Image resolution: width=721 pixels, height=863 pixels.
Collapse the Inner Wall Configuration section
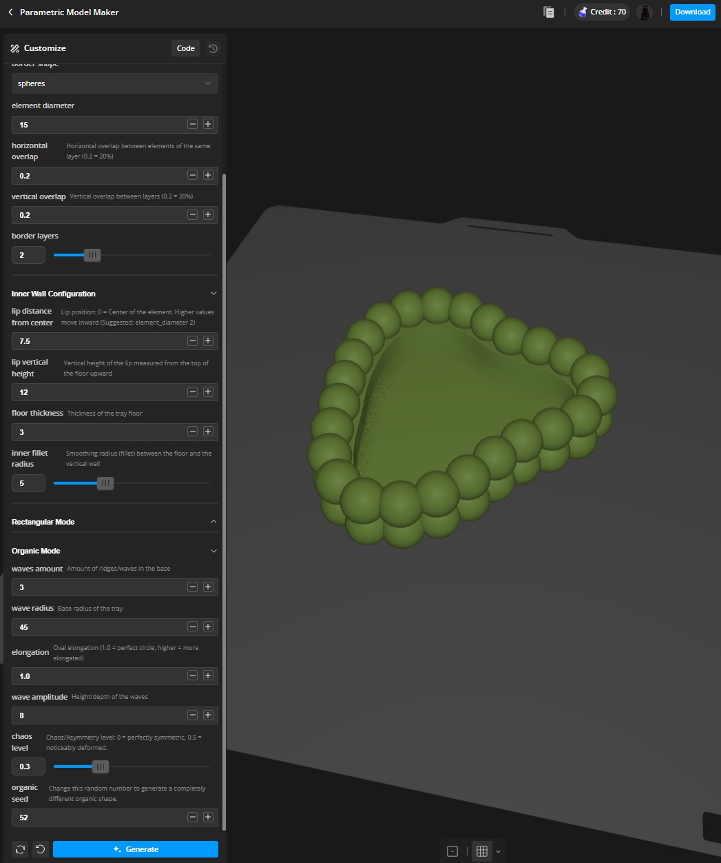point(213,294)
